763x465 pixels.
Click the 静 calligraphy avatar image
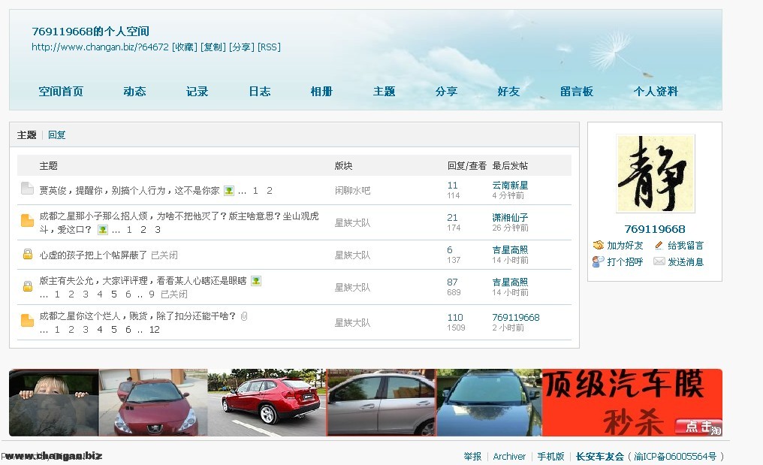click(x=655, y=174)
